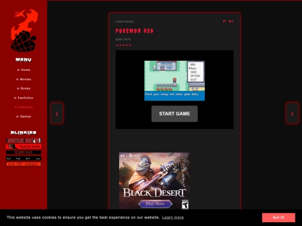Click the Play Now button in ad
Screen dimensions: 302x226
pos(155,204)
